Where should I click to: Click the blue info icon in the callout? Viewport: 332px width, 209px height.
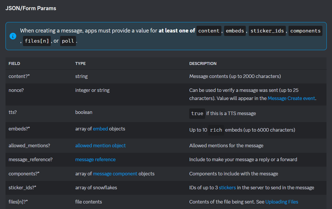pos(13,36)
